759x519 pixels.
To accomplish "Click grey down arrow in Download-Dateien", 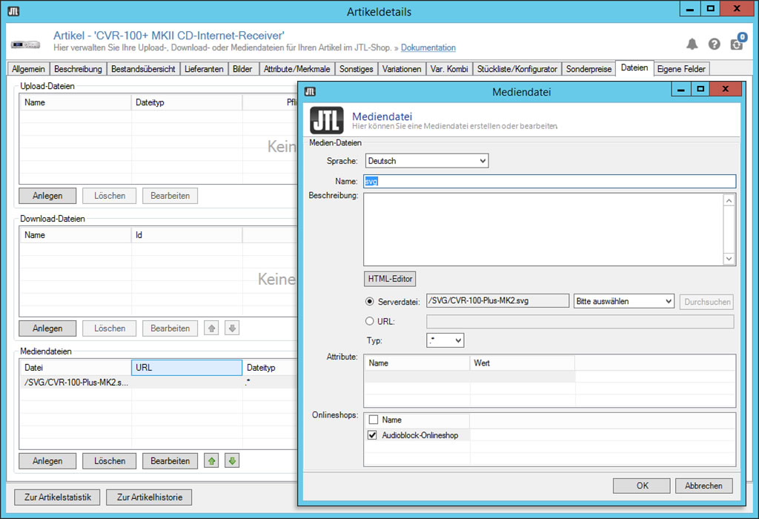I will point(232,328).
